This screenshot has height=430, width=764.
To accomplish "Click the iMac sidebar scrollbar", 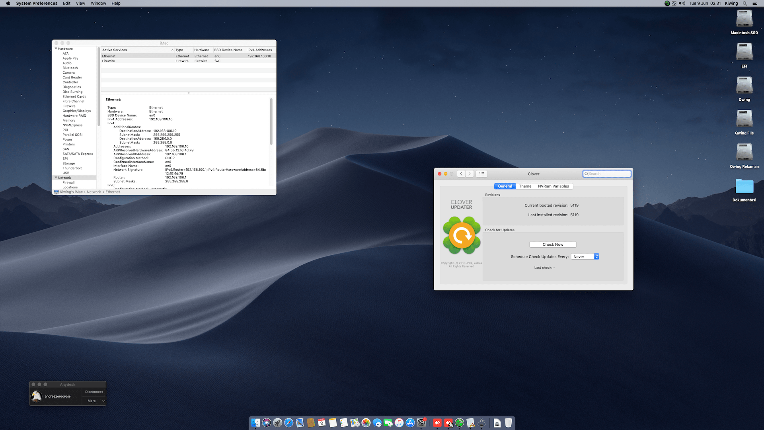I will point(98,87).
